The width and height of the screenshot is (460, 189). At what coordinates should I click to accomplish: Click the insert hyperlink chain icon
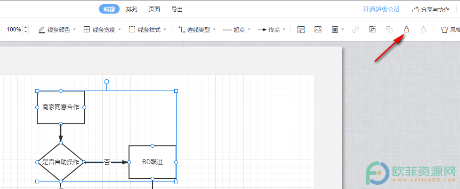click(x=355, y=30)
